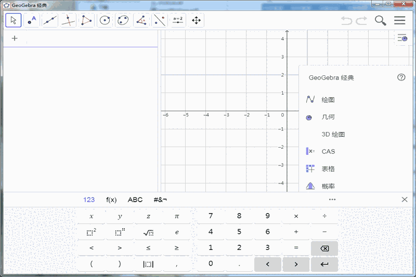Image resolution: width=416 pixels, height=277 pixels.
Task: Select the Perpendicular Line tool
Action: tap(68, 20)
